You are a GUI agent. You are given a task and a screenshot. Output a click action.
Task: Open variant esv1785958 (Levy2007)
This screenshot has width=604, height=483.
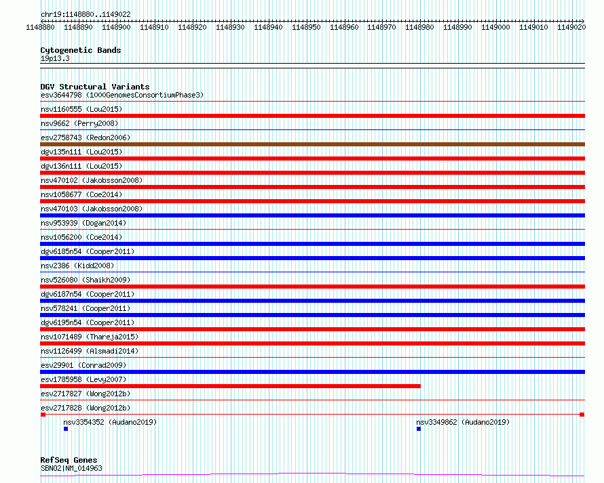pyautogui.click(x=83, y=379)
